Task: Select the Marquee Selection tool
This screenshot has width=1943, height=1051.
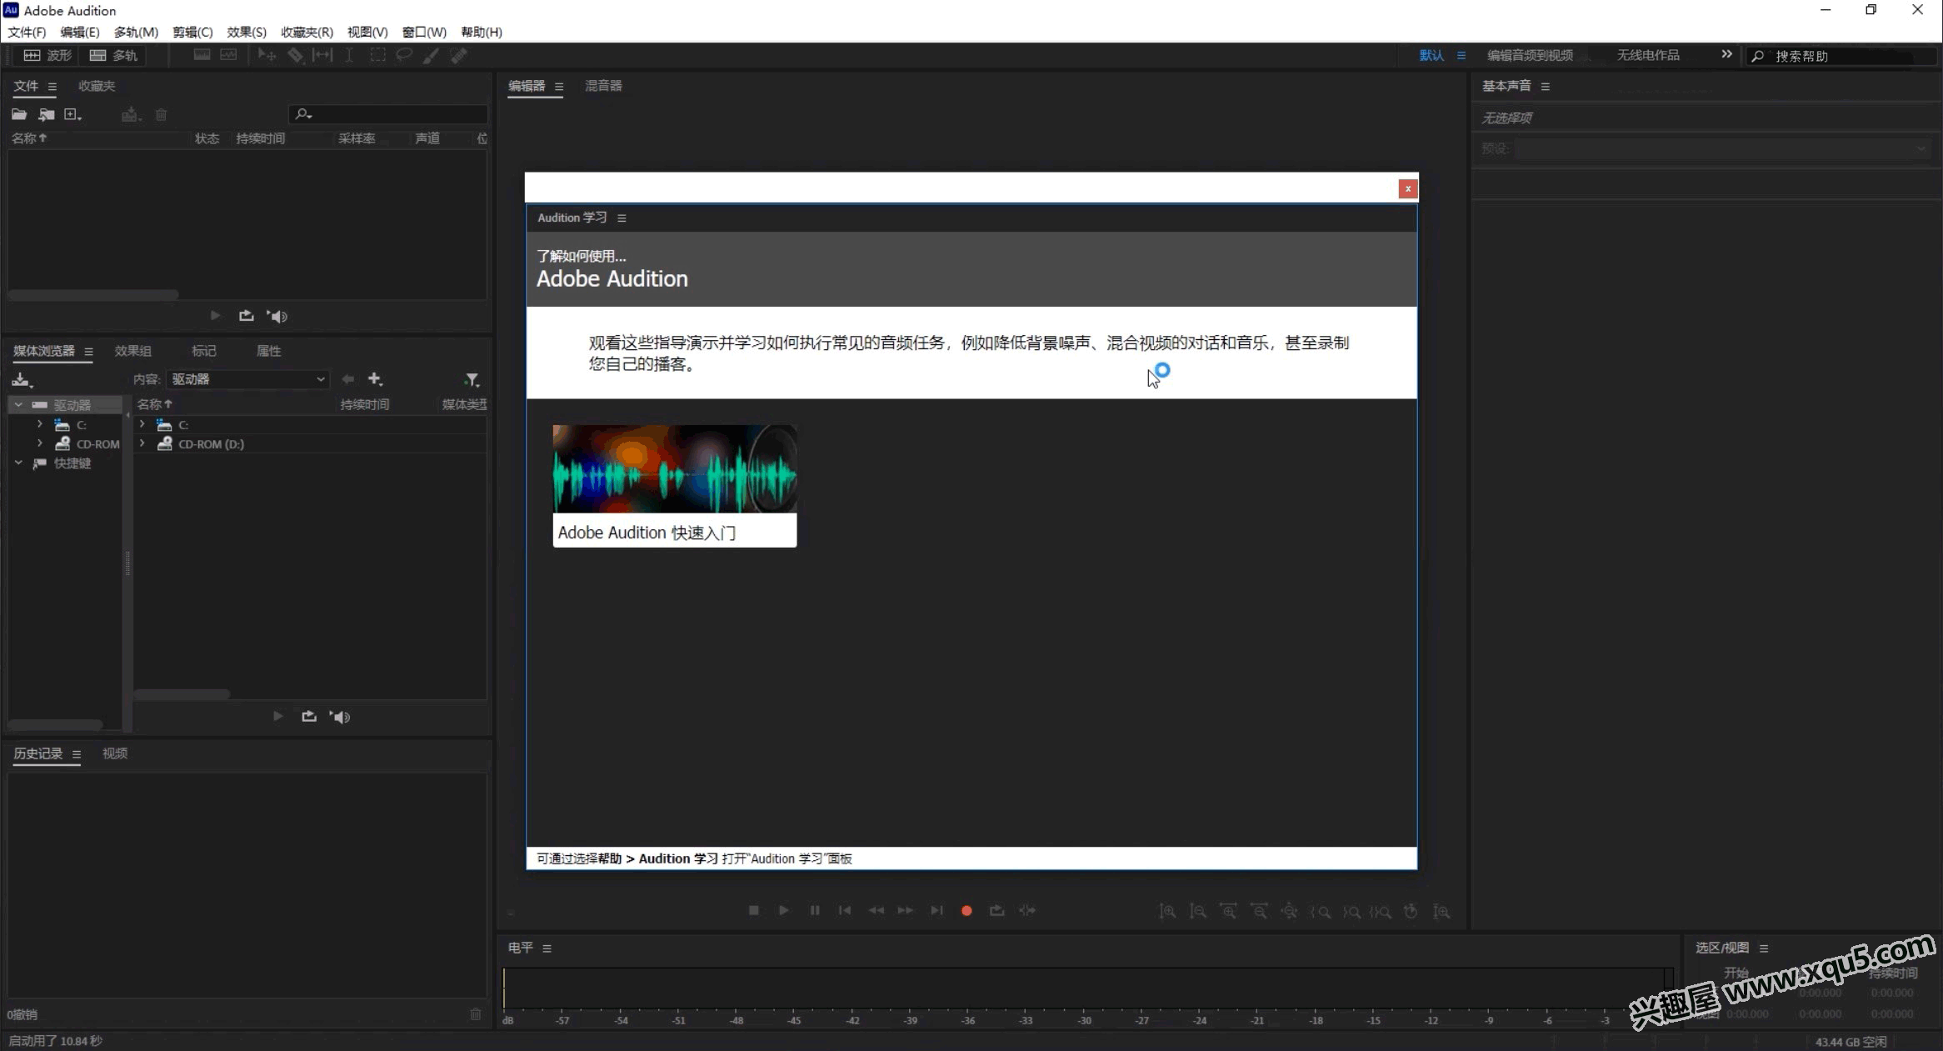Action: (x=377, y=55)
